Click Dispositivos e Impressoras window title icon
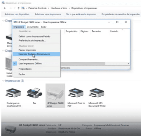Viewport: 141px width, 136px height. [x=3, y=3]
